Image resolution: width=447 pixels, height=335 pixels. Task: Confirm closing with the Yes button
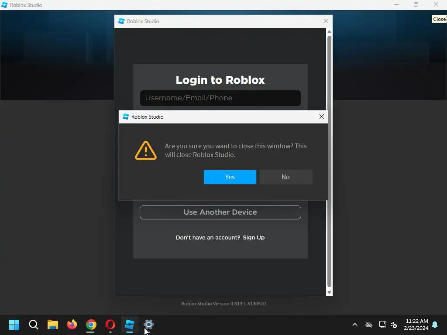230,177
